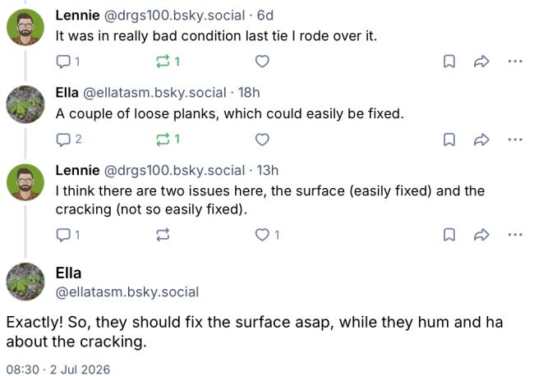Bookmark Lennie's 13h post
Viewport: 534px width, 376px height.
click(449, 235)
